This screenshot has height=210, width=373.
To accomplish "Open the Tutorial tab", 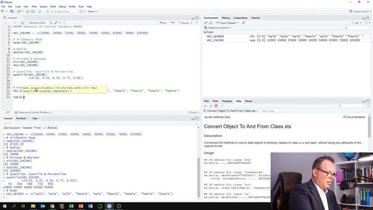I will (255, 18).
